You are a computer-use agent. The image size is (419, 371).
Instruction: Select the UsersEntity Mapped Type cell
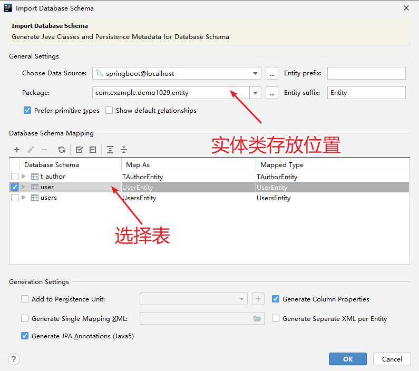[333, 198]
